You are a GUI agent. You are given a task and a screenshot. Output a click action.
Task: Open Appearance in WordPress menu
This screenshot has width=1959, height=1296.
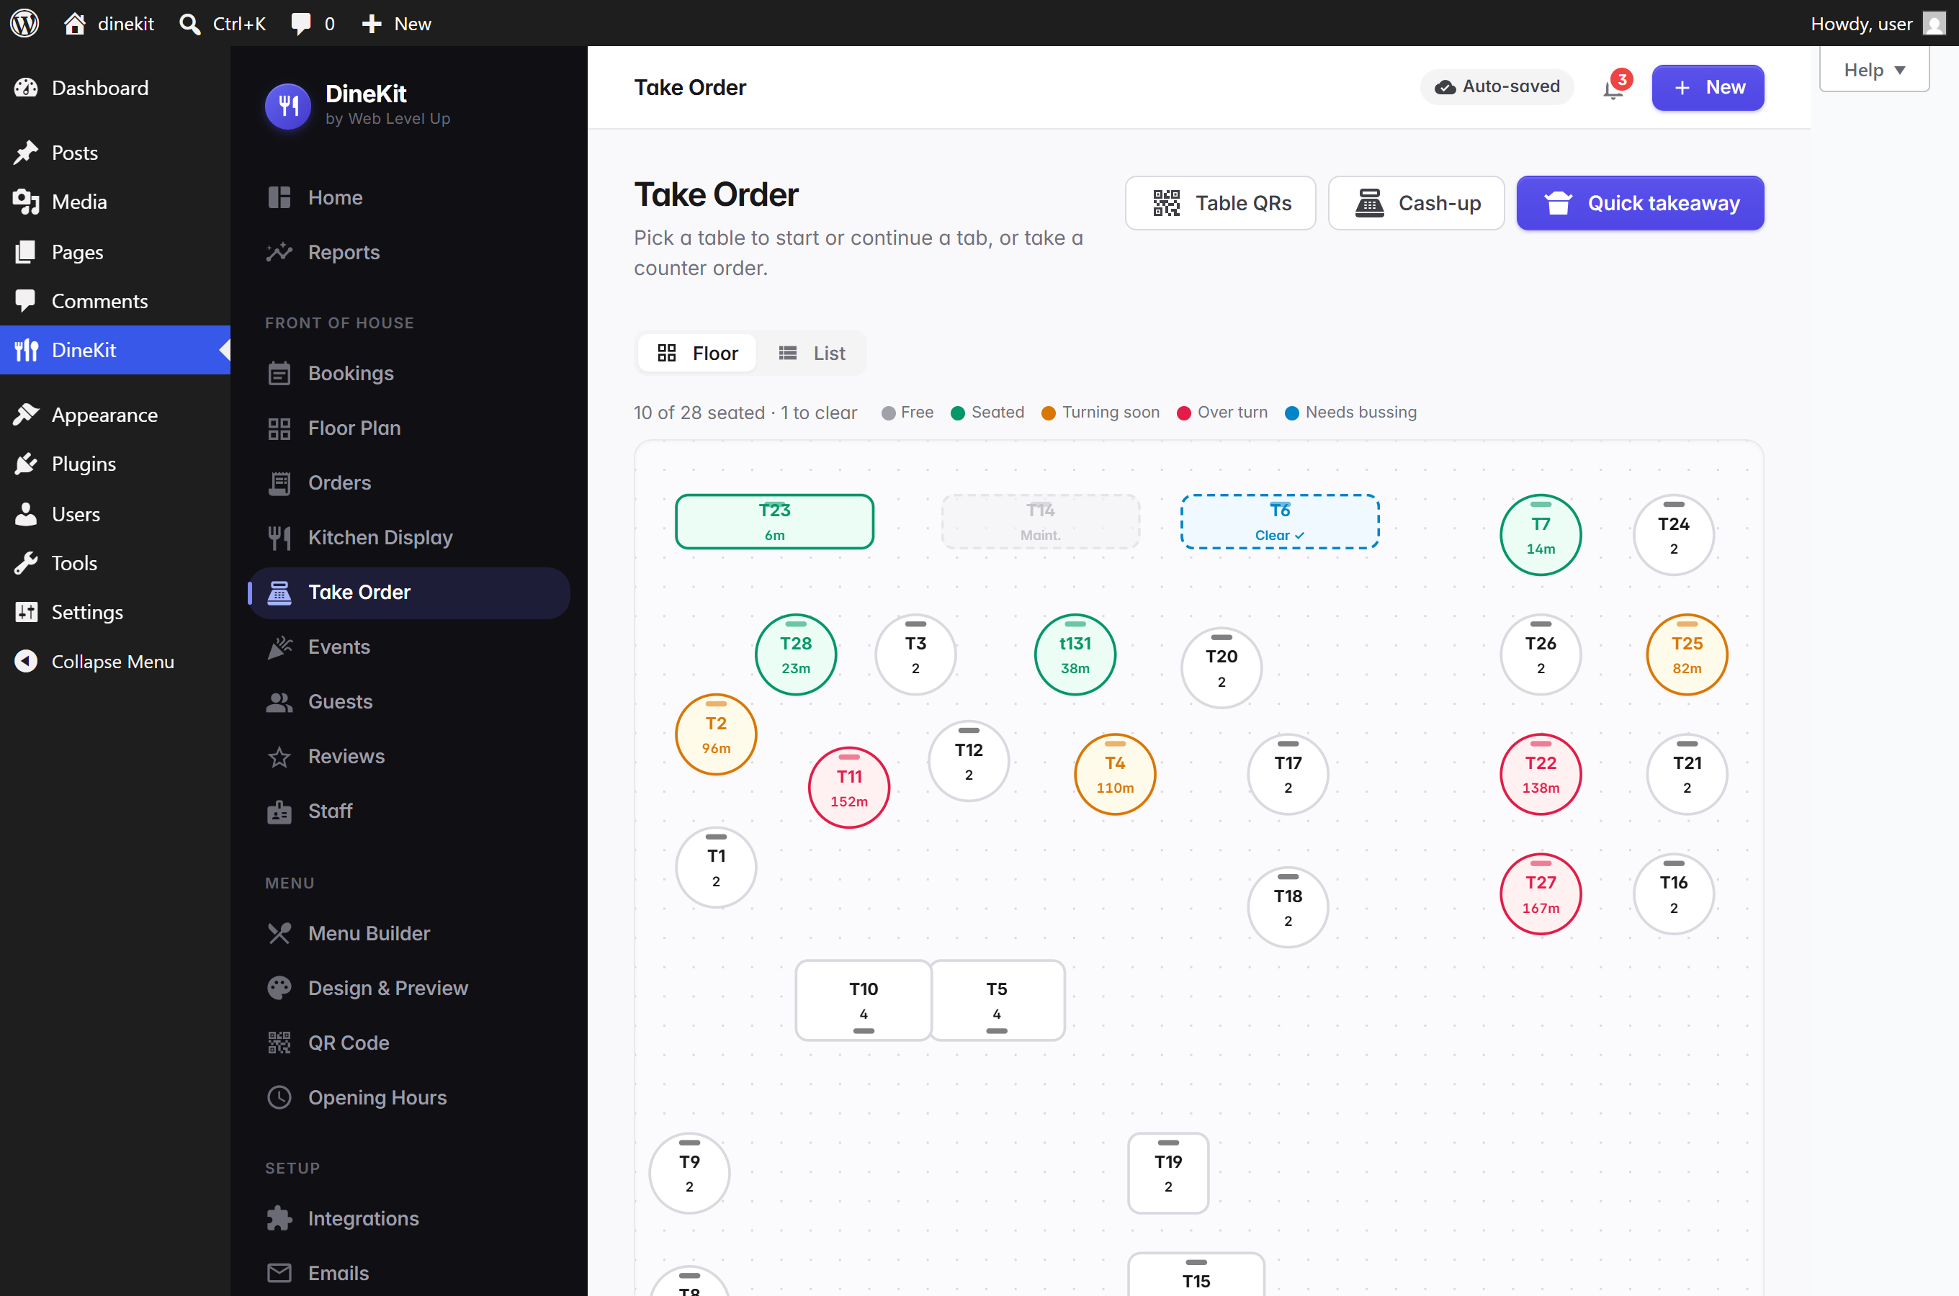pos(115,415)
